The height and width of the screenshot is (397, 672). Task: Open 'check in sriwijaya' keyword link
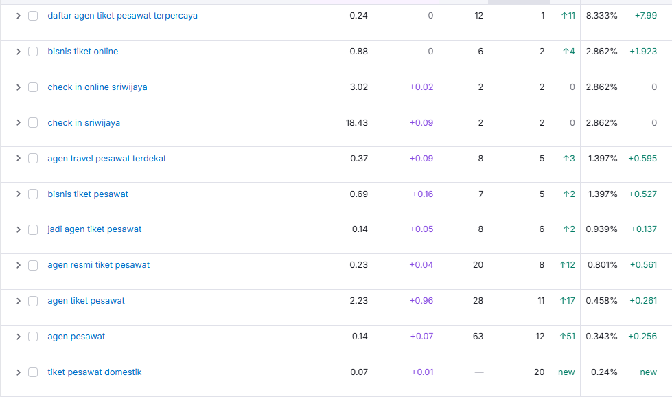[x=84, y=123]
